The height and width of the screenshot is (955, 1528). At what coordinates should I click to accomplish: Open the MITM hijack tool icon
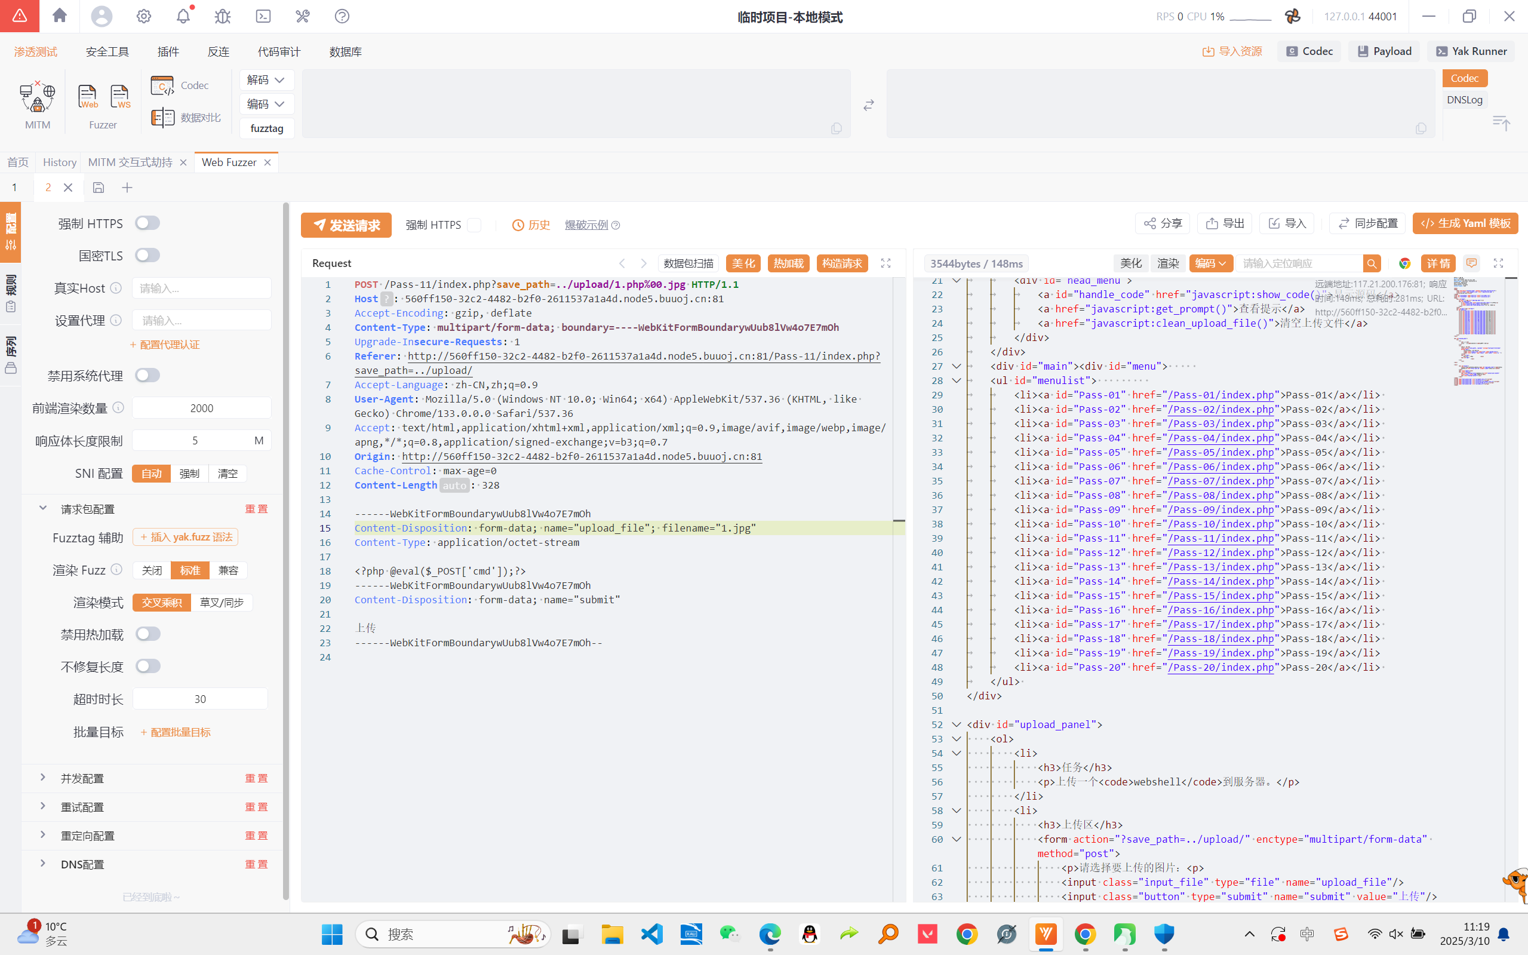(37, 99)
